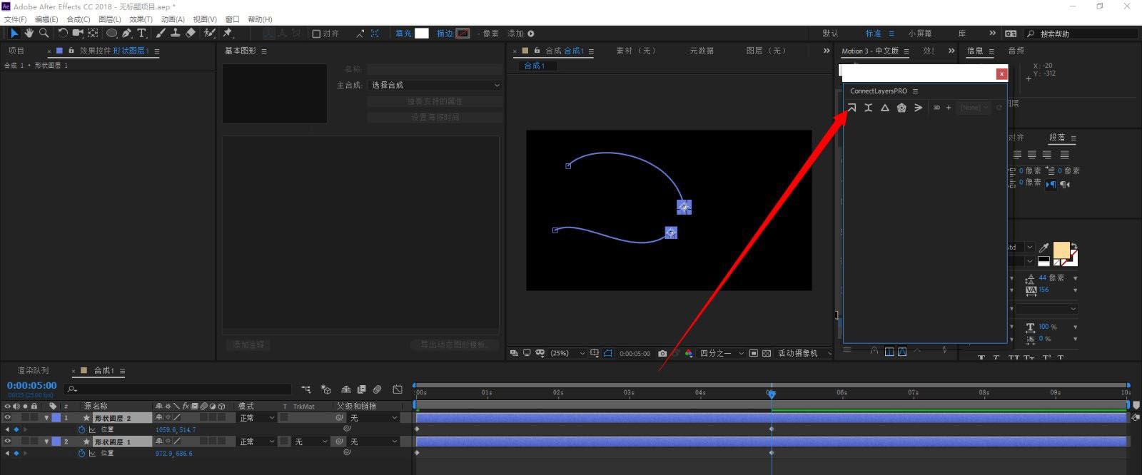Screen dimensions: 1142x475
Task: Click the first rope-connect icon in ConnectLayersPRO
Action: pyautogui.click(x=852, y=108)
